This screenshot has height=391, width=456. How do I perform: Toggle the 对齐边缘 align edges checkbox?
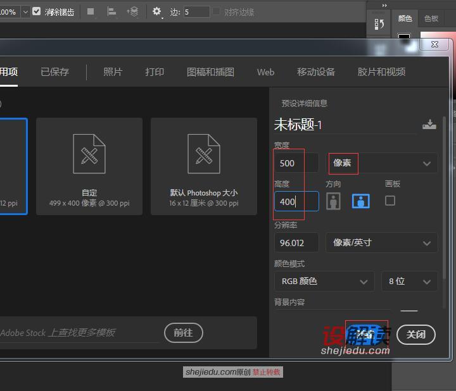pyautogui.click(x=217, y=11)
